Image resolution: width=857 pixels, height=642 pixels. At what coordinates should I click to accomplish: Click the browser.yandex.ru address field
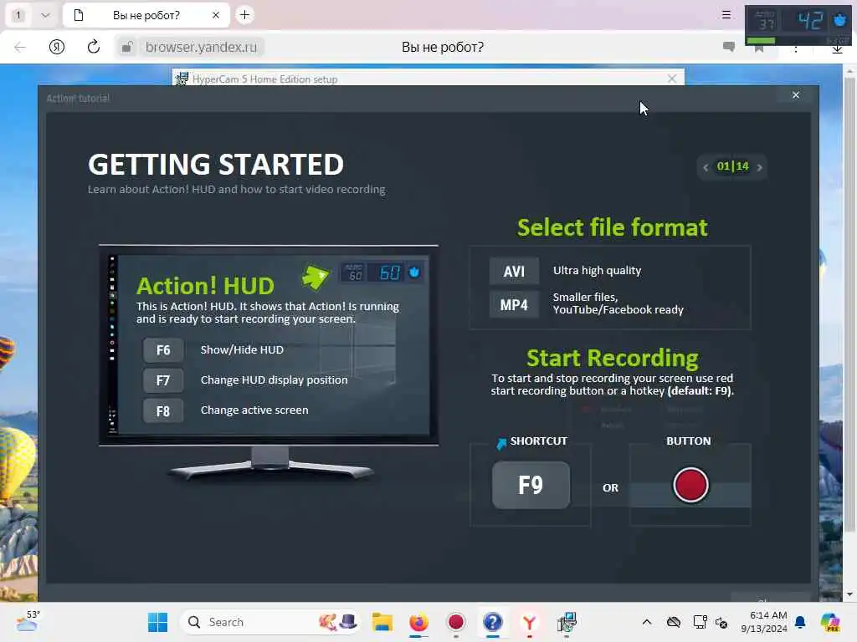[x=201, y=47]
